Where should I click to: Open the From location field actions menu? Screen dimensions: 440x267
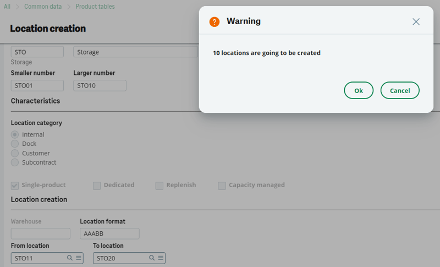click(78, 258)
